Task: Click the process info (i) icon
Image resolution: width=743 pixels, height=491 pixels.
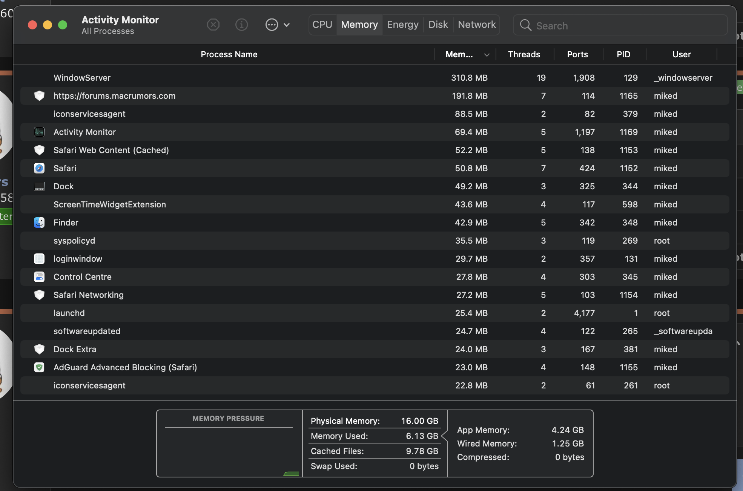Action: pos(241,25)
